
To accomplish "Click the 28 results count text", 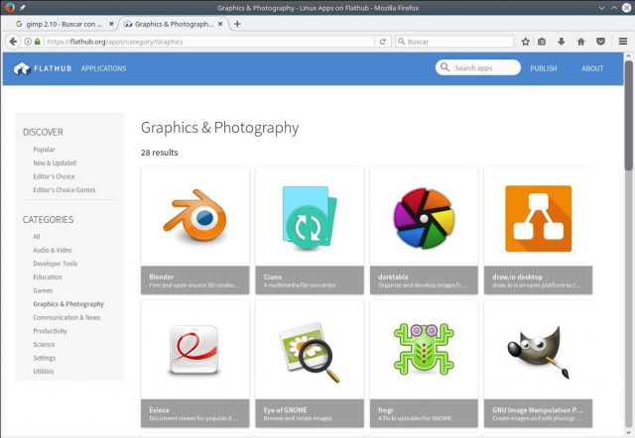I will [159, 153].
